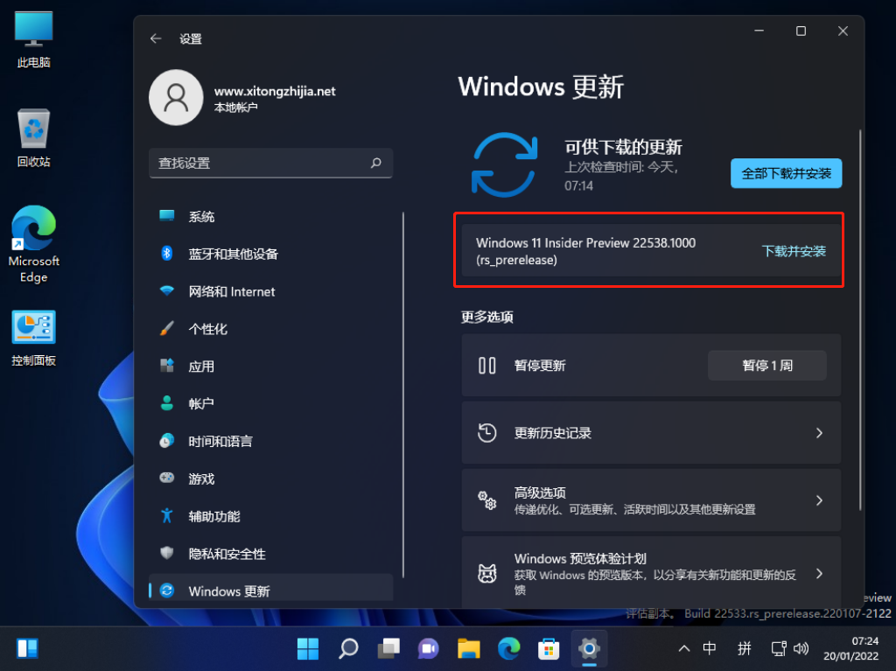Open taskbar search magnifier
Image resolution: width=896 pixels, height=671 pixels.
click(x=348, y=648)
